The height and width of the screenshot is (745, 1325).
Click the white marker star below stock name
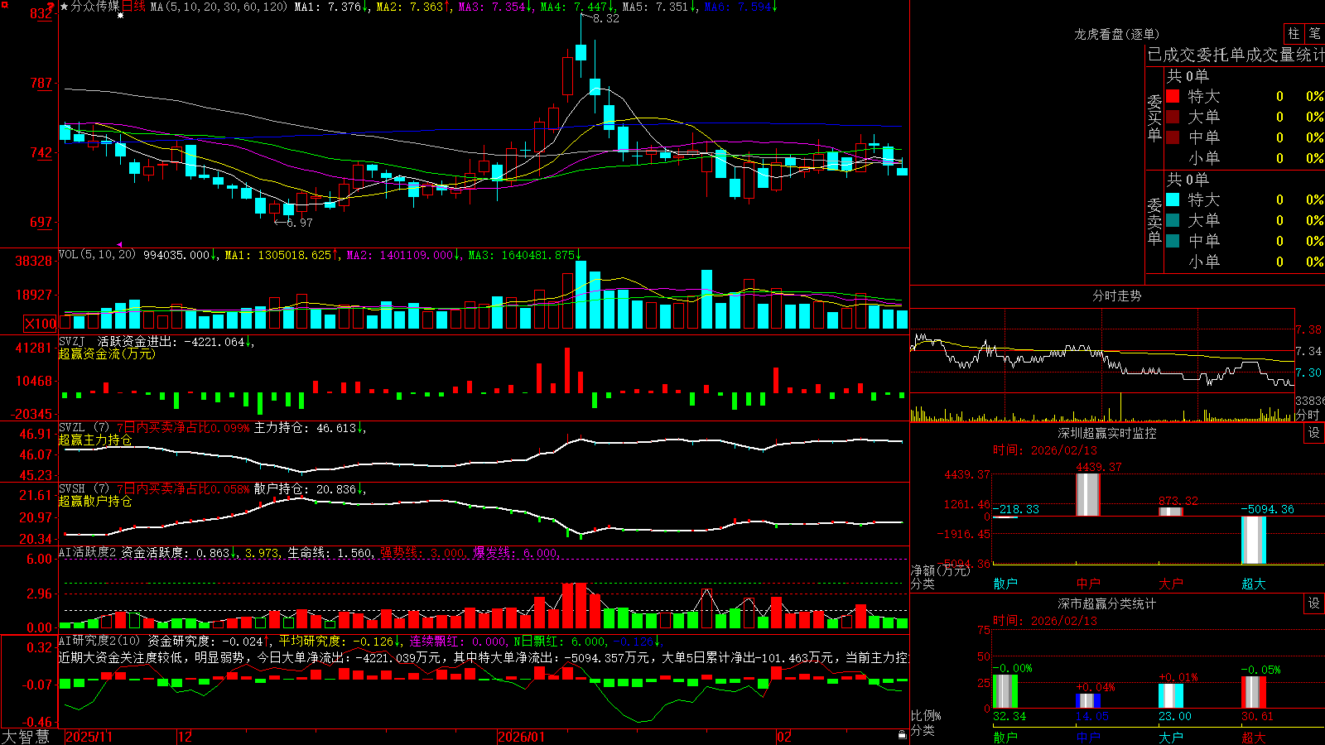[x=120, y=16]
